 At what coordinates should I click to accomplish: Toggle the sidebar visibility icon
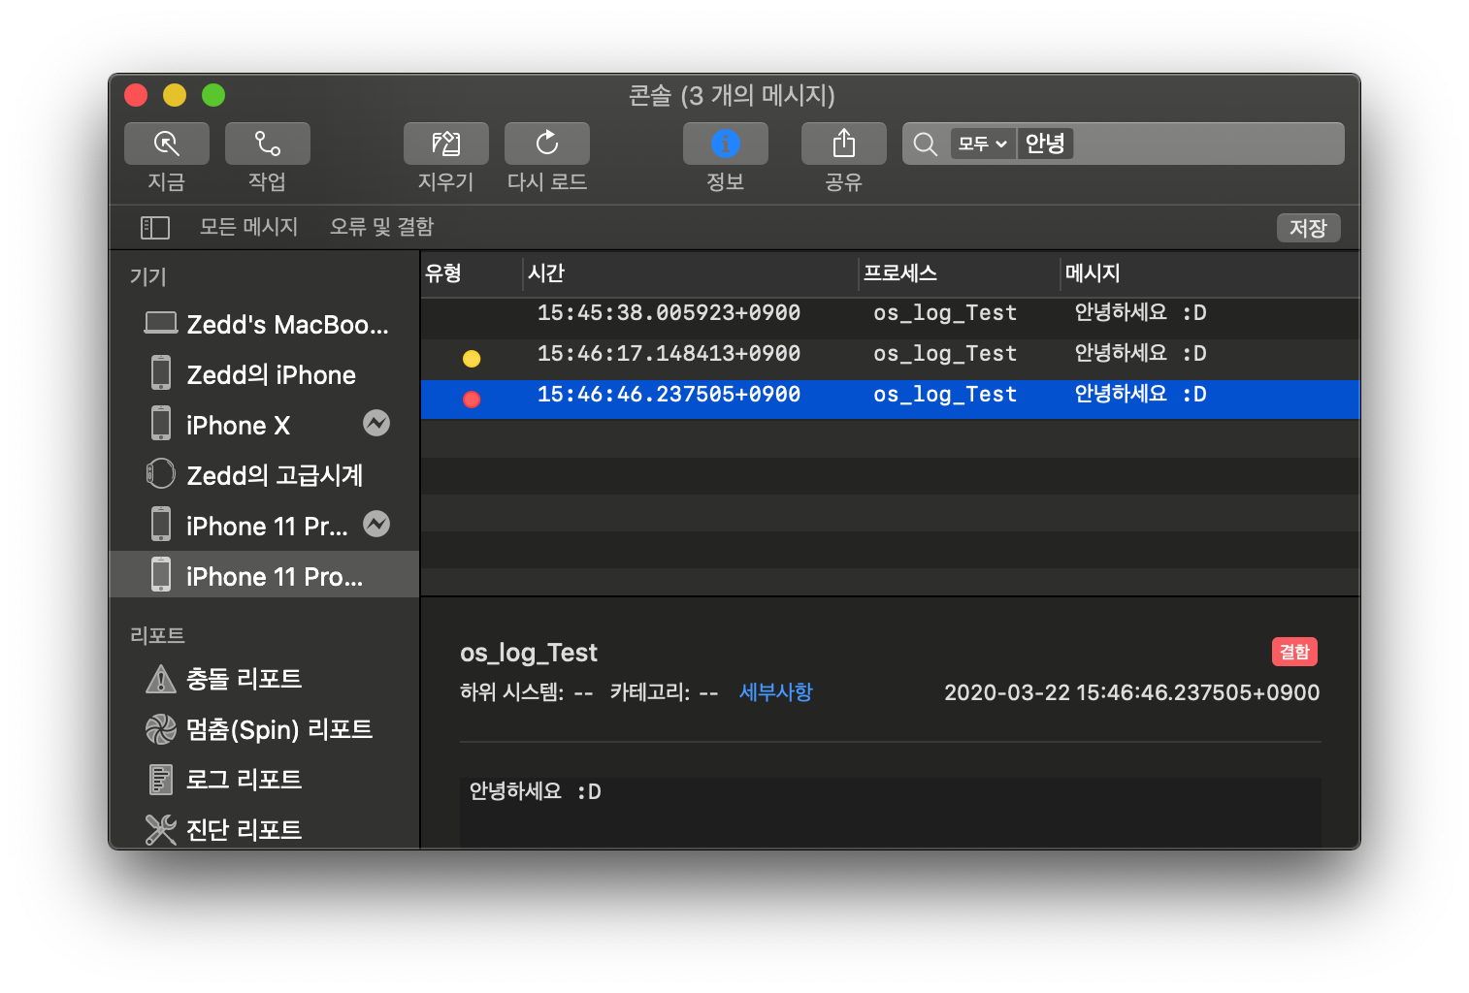coord(155,228)
